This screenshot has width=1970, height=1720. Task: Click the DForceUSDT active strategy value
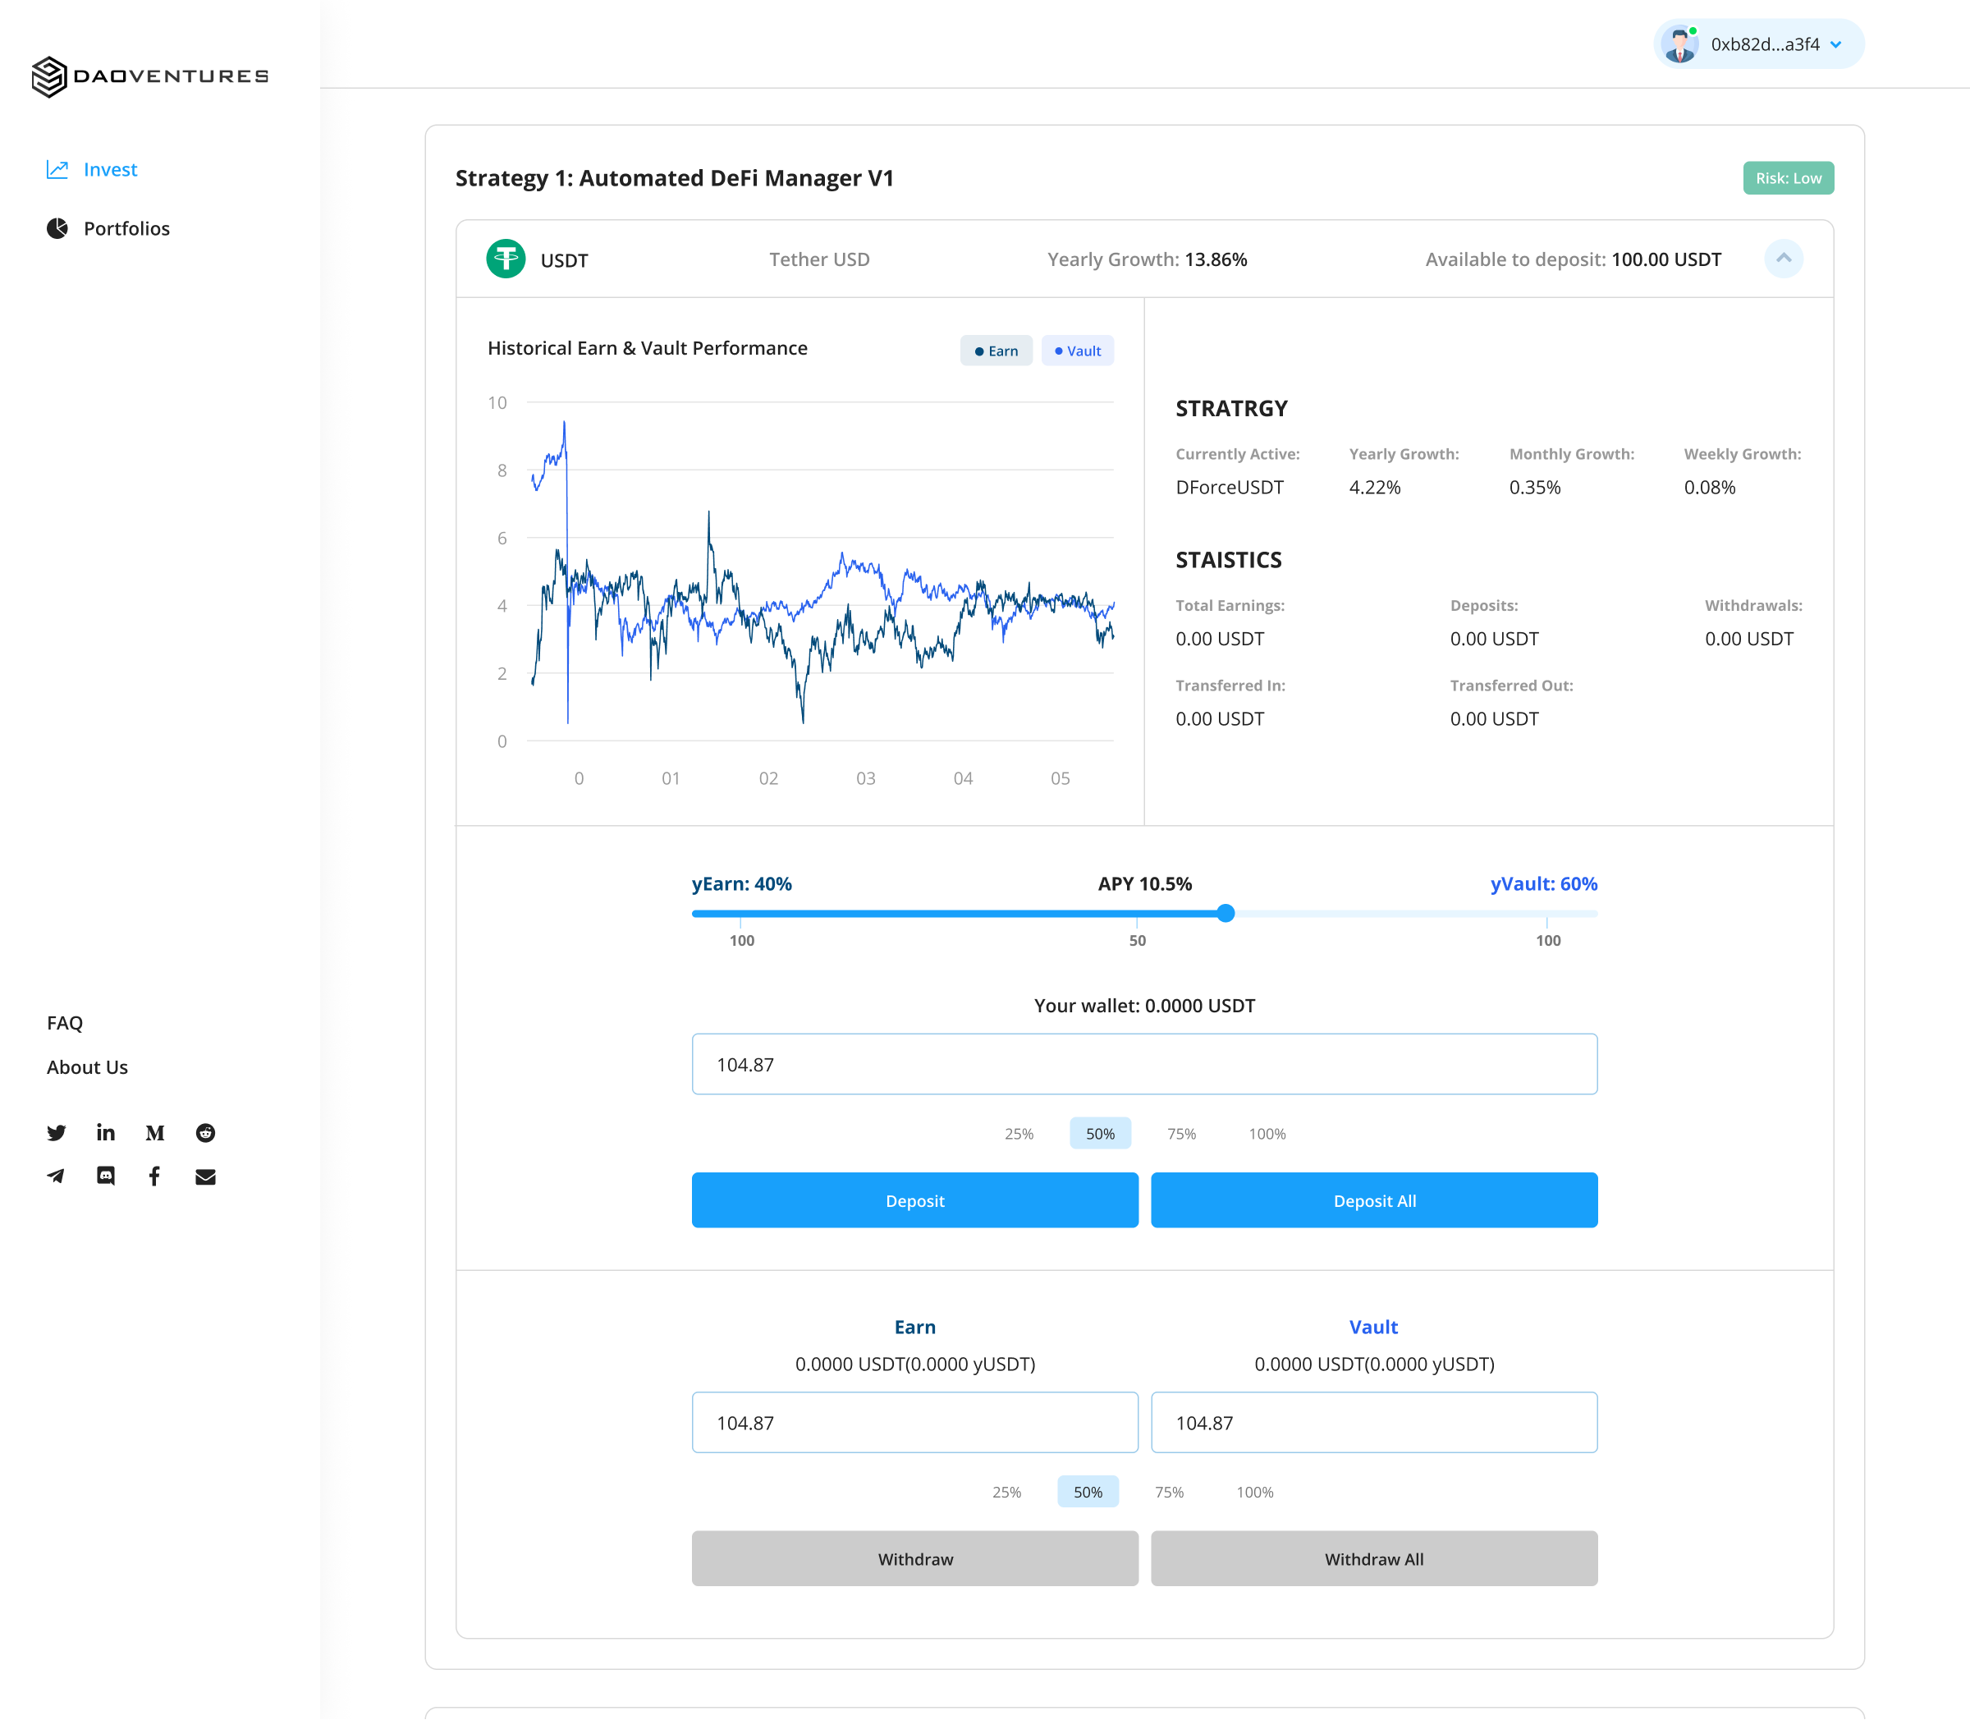tap(1230, 488)
